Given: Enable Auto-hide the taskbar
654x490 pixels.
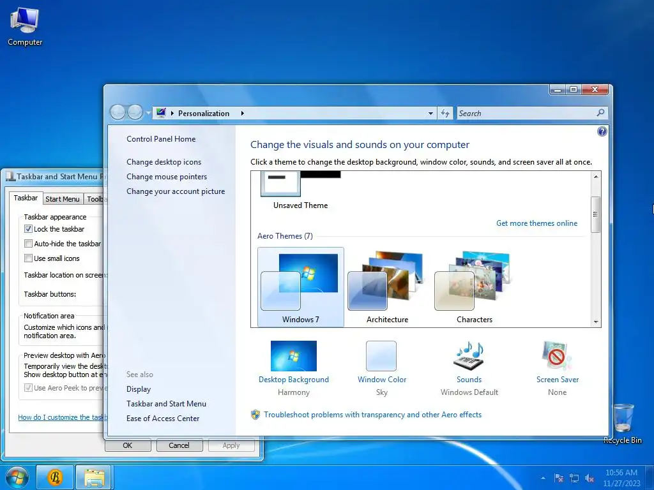Looking at the screenshot, I should click(x=28, y=243).
